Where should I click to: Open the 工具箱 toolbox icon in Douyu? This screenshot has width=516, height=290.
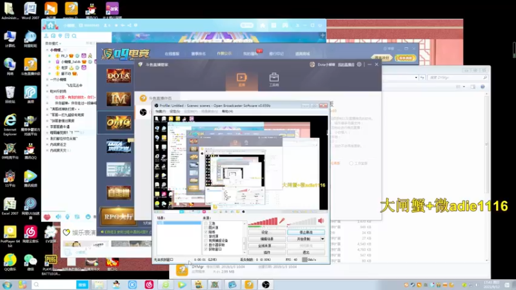coord(273,79)
